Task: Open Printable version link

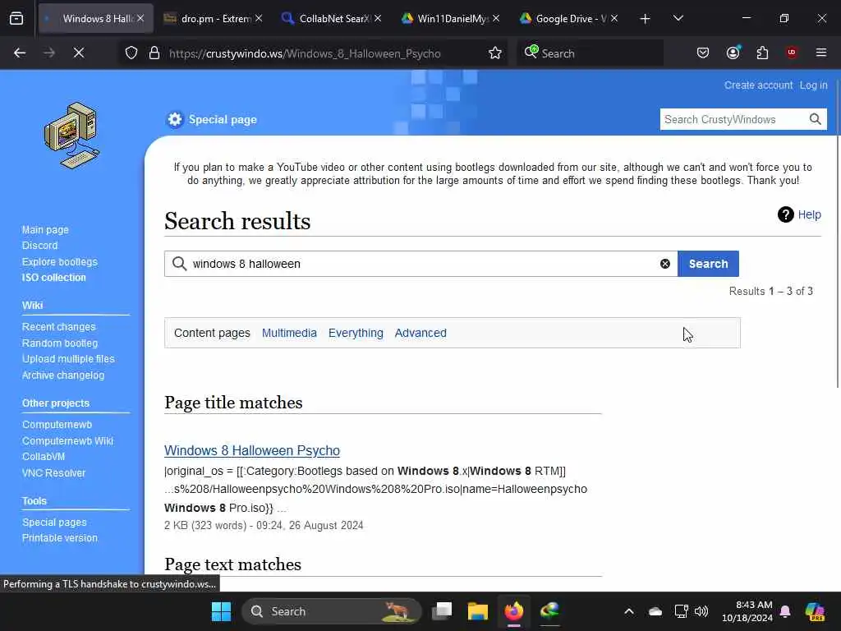Action: (59, 537)
